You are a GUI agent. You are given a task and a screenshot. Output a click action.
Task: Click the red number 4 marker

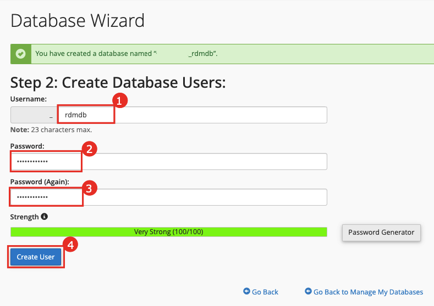click(x=69, y=245)
